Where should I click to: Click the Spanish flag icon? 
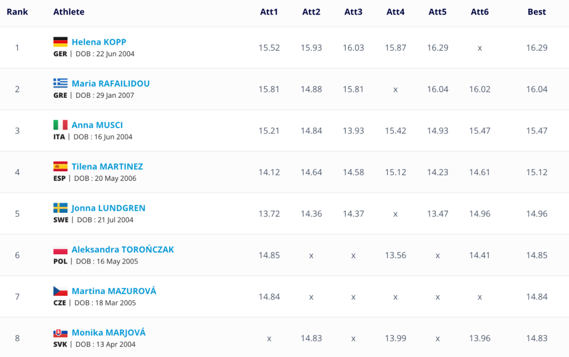[60, 166]
